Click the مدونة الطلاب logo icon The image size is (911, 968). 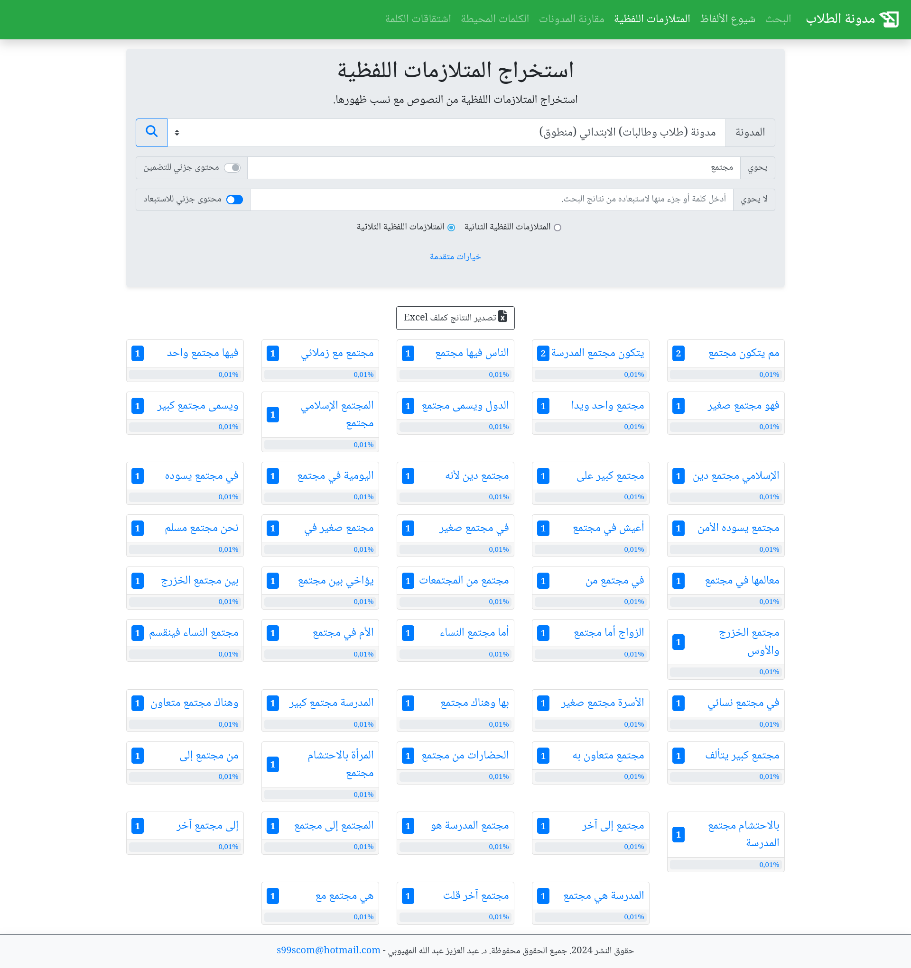(x=889, y=19)
